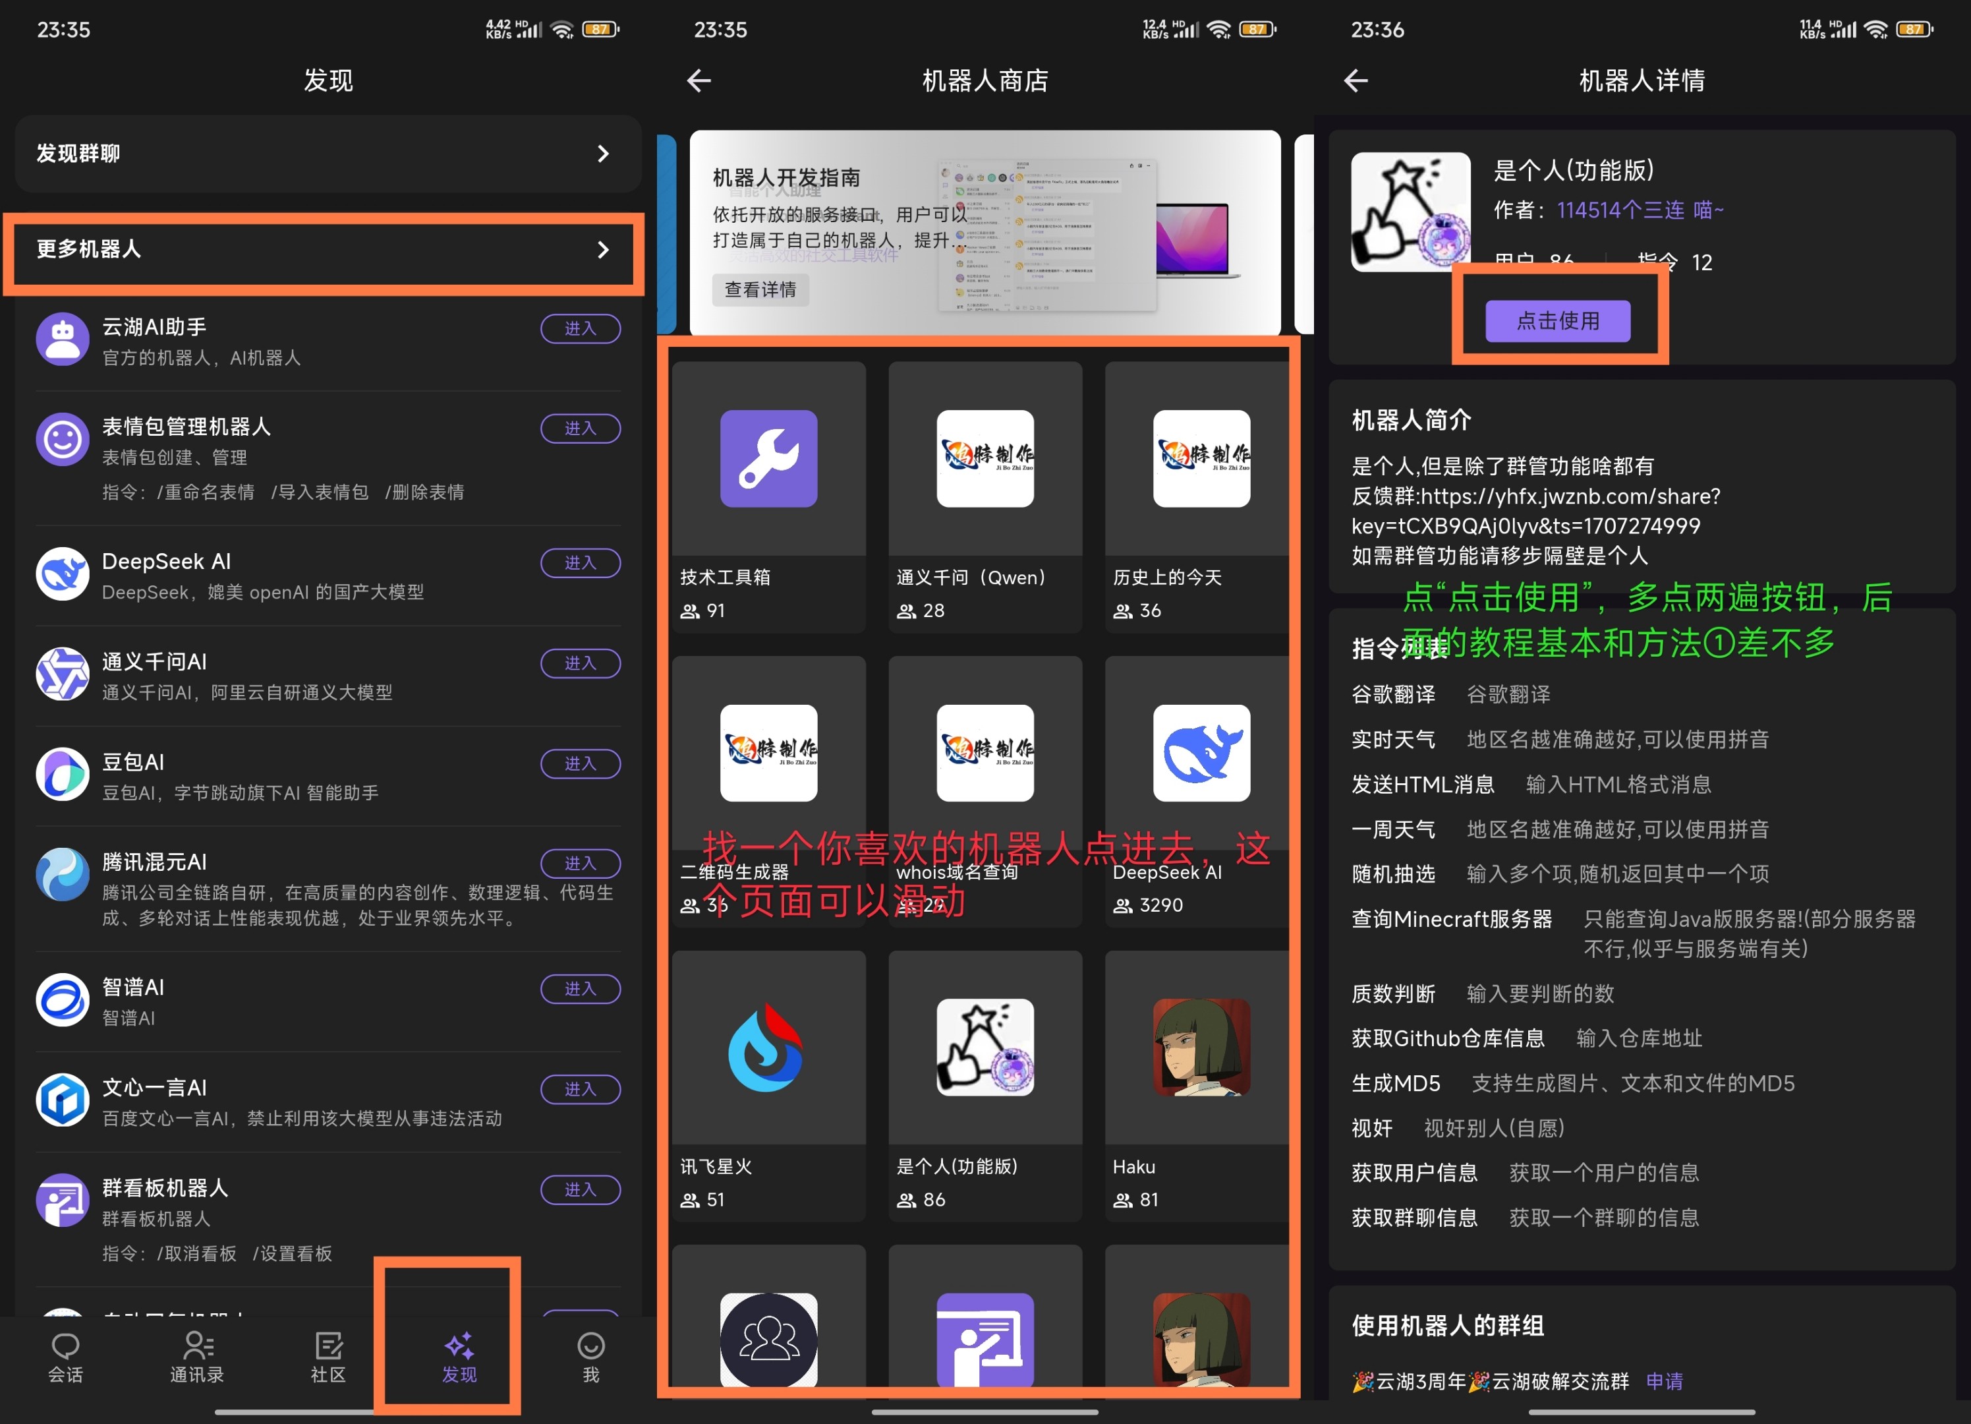Open the whois域名查询 robot card
This screenshot has width=1971, height=1424.
985,791
